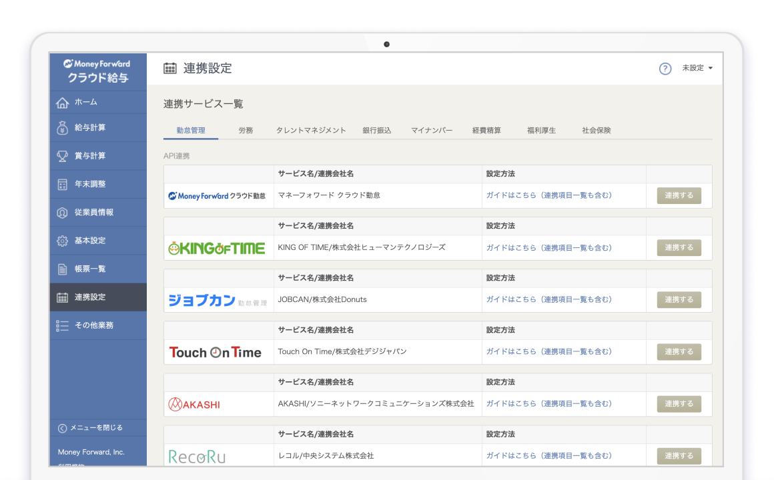Image resolution: width=774 pixels, height=480 pixels.
Task: Click the API連携 section label
Action: tap(177, 156)
